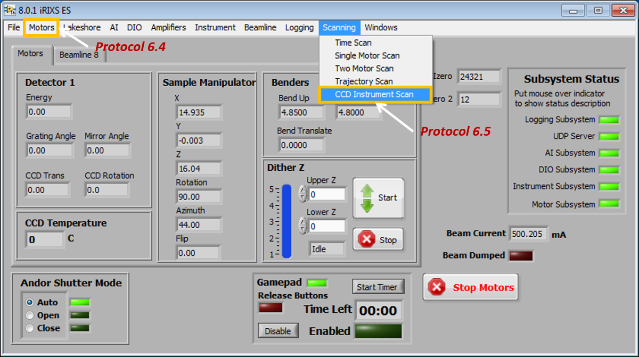Viewport: 639px width, 357px height.
Task: Click the Azimuth value field
Action: (x=198, y=225)
